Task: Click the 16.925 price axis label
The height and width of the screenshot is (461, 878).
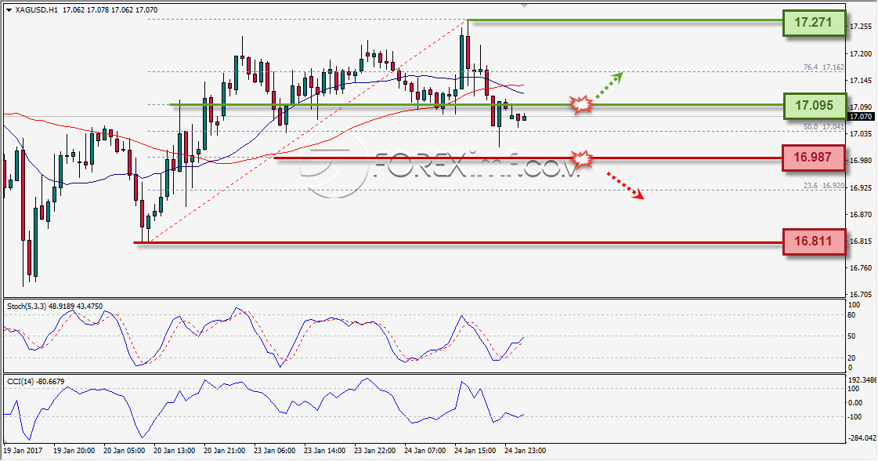Action: (860, 187)
